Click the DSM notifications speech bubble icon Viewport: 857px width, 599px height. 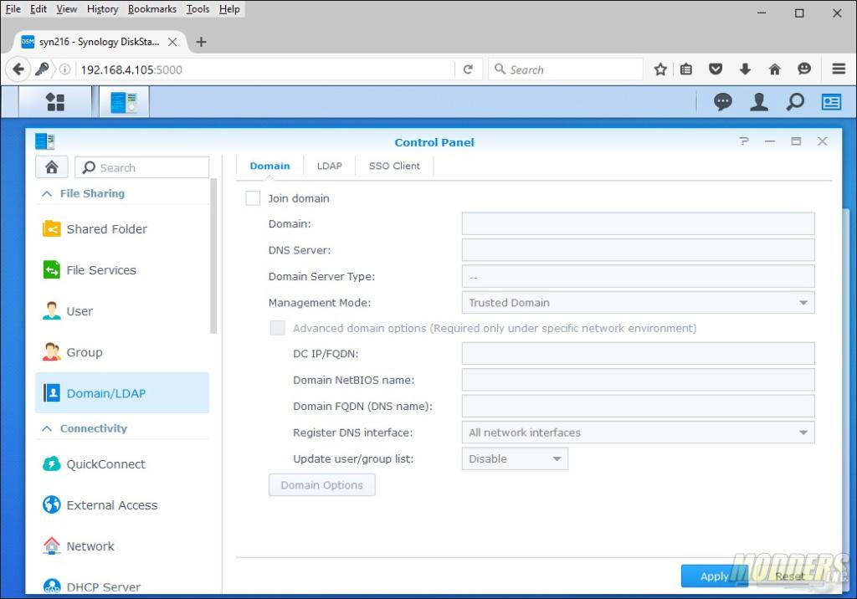tap(722, 102)
